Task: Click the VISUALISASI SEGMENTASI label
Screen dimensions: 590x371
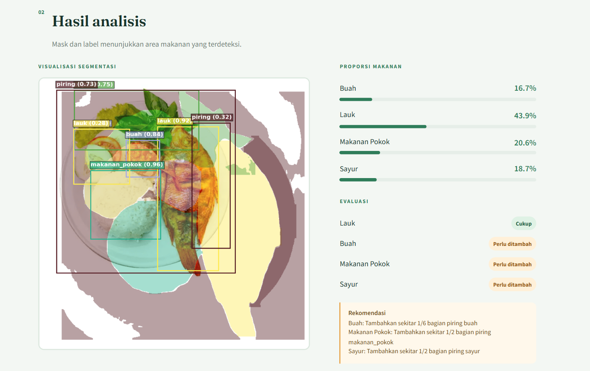Action: 77,67
